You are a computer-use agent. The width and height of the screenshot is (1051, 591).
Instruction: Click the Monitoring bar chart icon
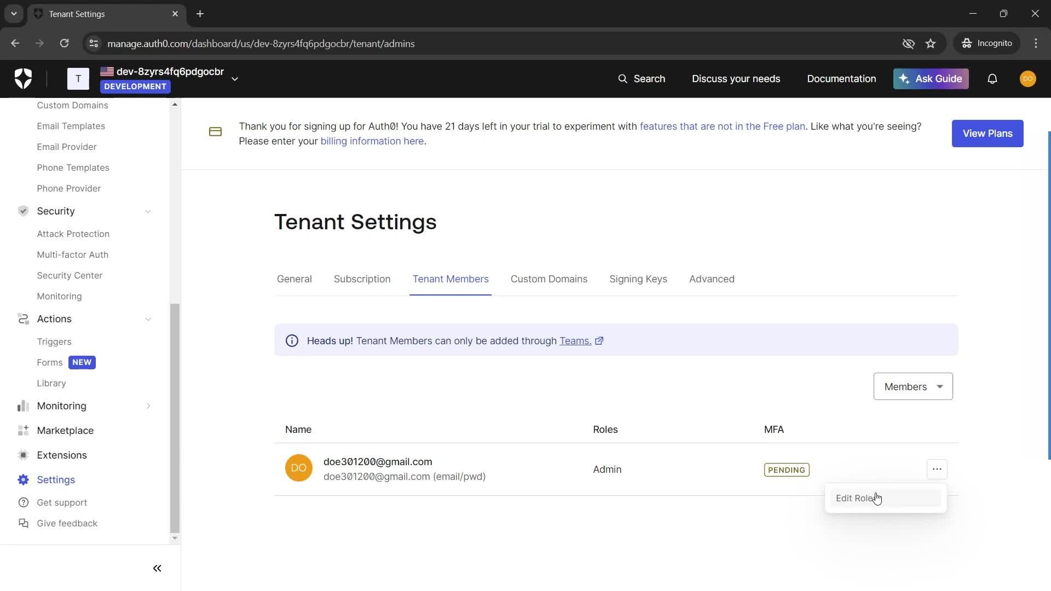click(x=23, y=405)
